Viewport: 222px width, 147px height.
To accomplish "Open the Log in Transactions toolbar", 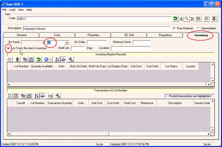I will [50, 96].
